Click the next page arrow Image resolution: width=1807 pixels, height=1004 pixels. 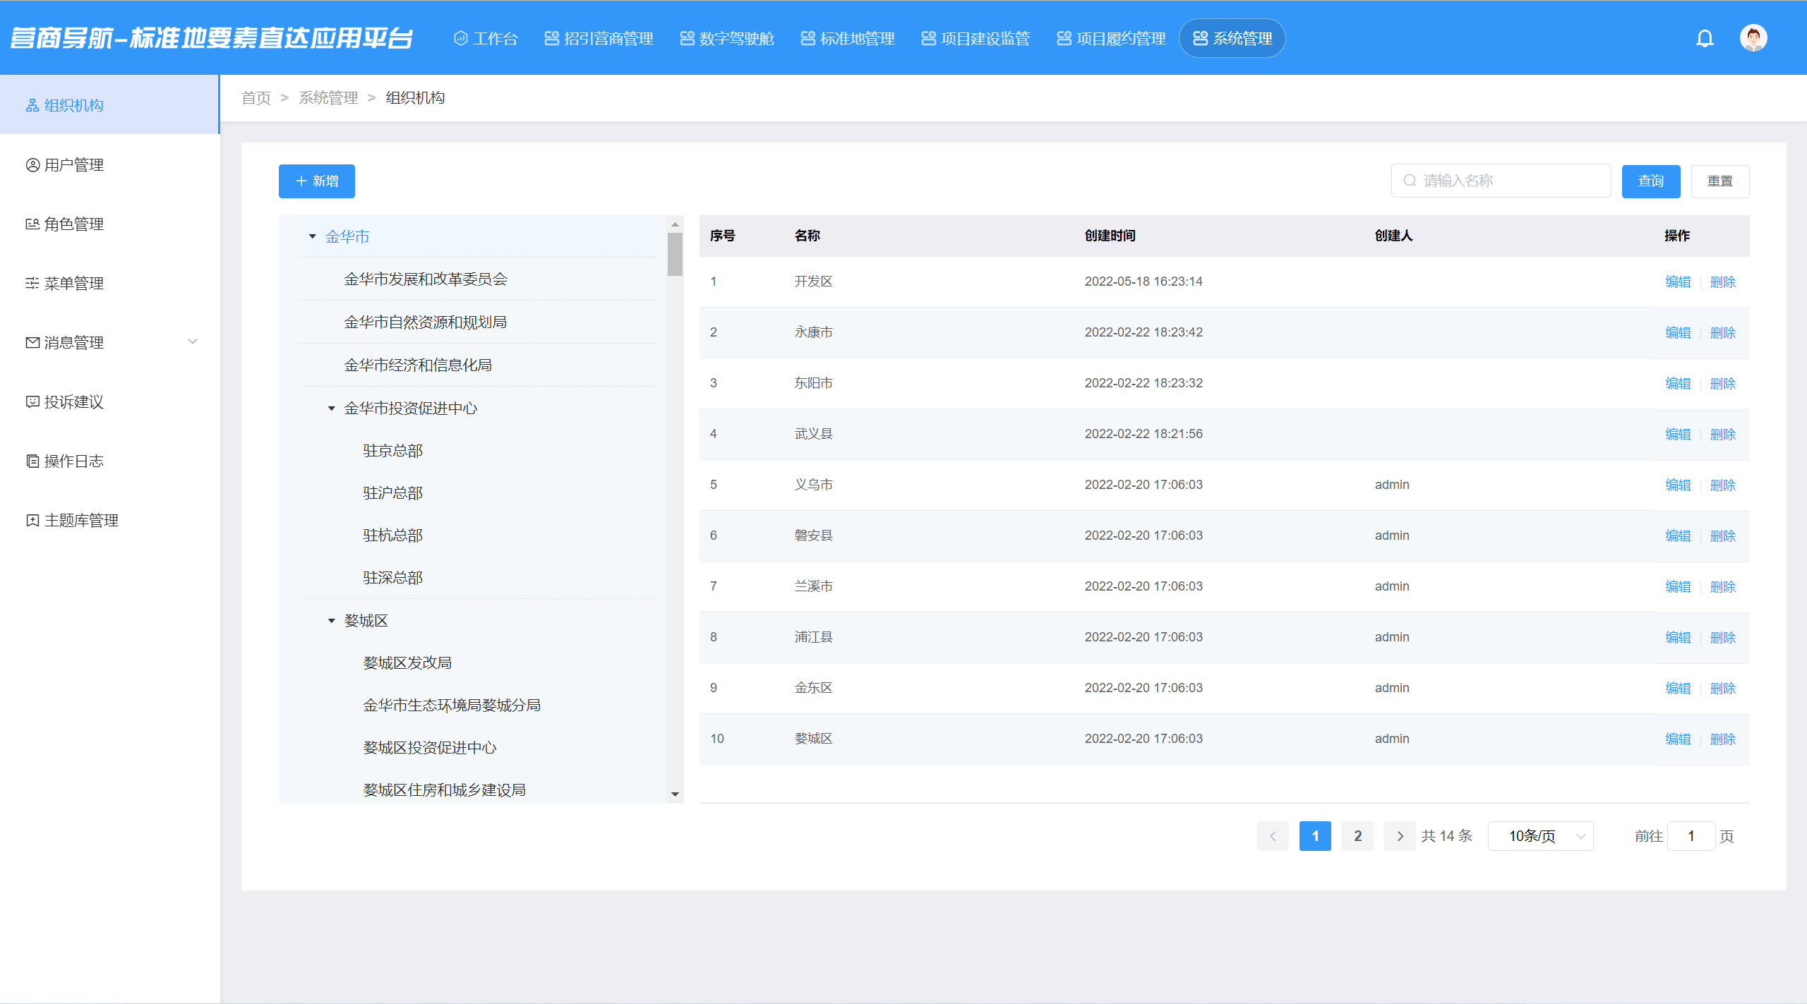[x=1400, y=836]
